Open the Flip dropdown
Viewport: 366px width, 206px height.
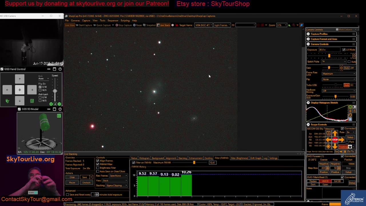[x=339, y=79]
